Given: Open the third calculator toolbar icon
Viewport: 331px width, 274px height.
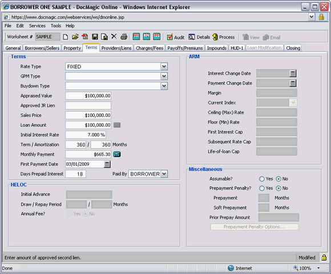Looking at the screenshot, I should tap(156, 36).
